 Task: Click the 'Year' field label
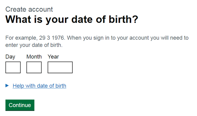tap(53, 57)
